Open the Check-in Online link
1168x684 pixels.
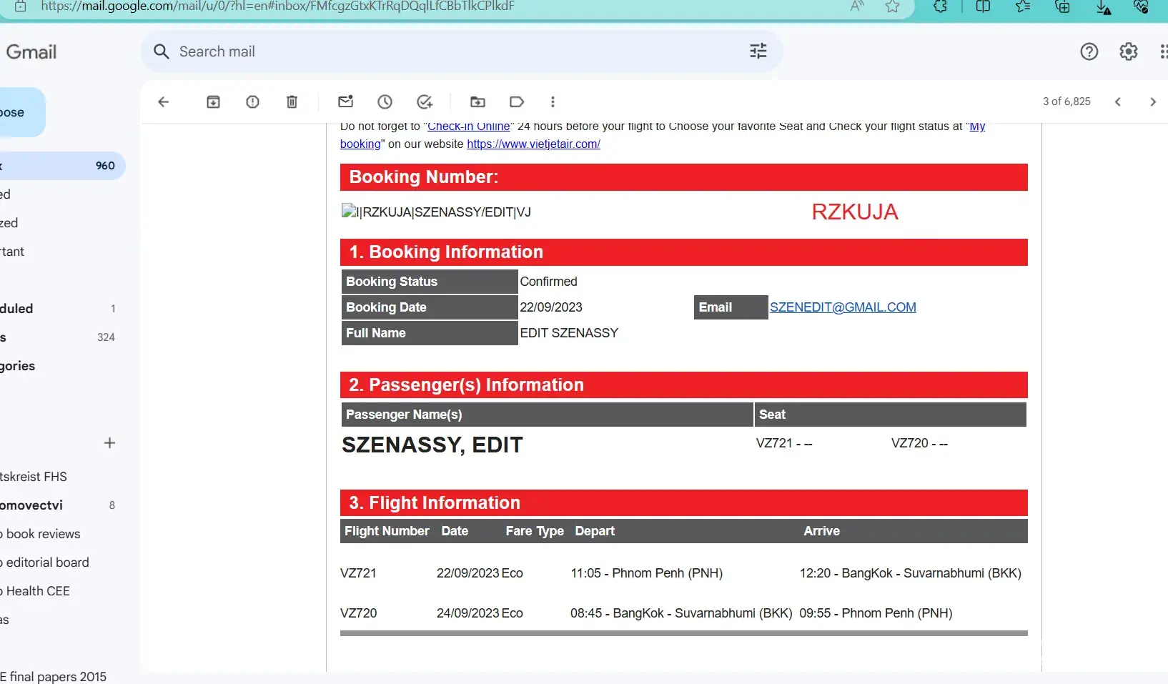point(468,127)
